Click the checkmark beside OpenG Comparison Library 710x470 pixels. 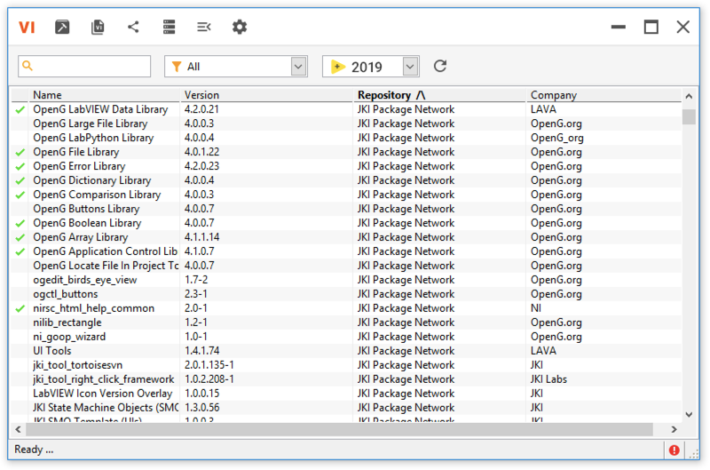click(20, 195)
